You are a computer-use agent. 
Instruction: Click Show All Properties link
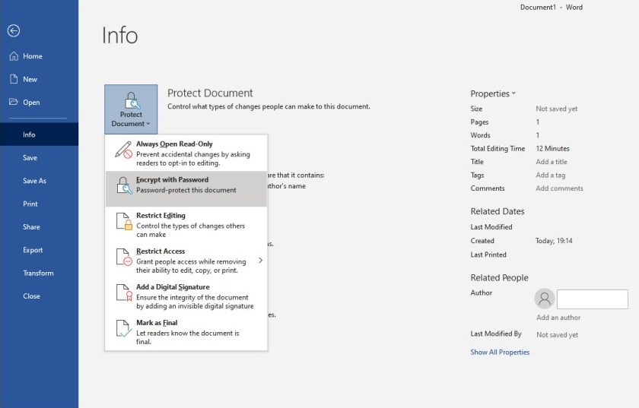[x=500, y=353]
